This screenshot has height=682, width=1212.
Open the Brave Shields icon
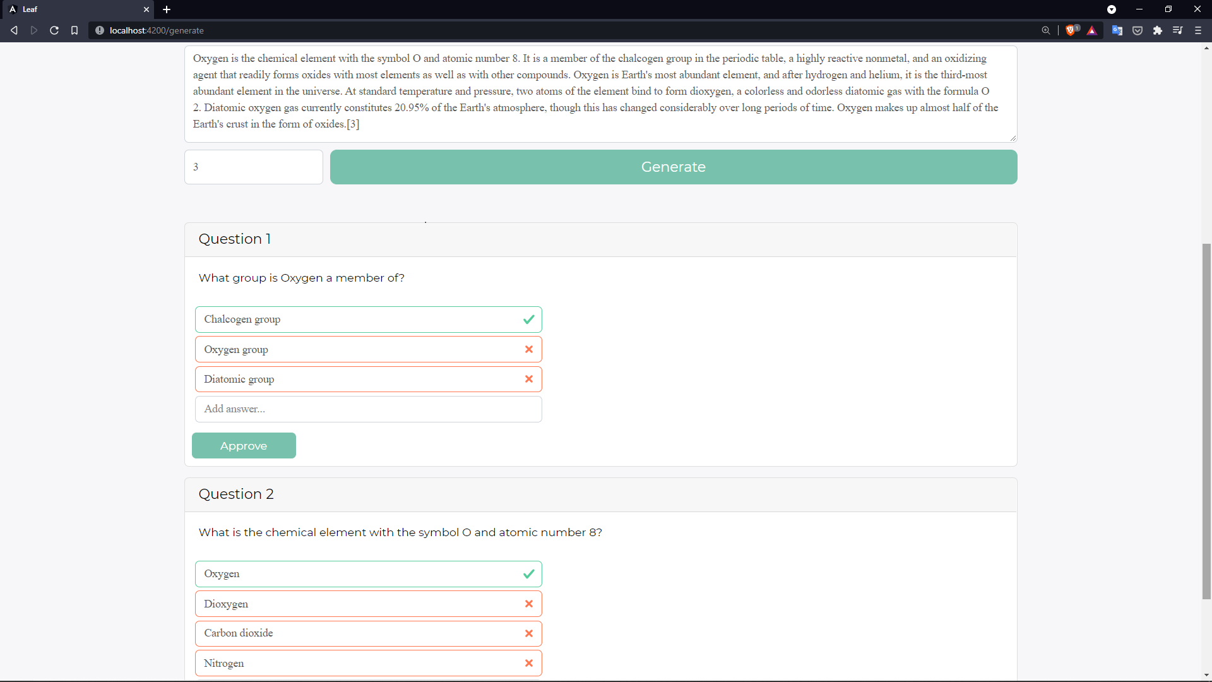point(1071,30)
